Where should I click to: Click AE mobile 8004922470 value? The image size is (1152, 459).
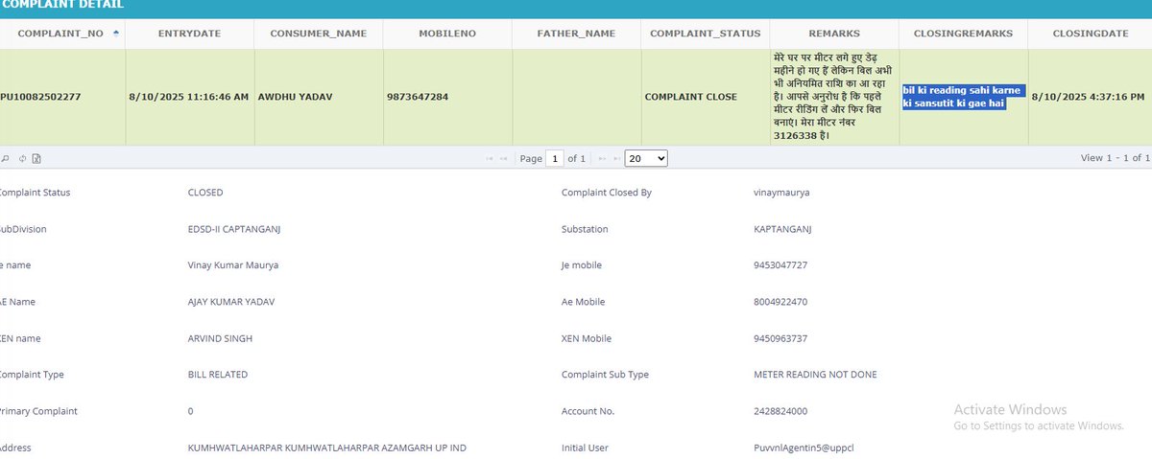[780, 302]
